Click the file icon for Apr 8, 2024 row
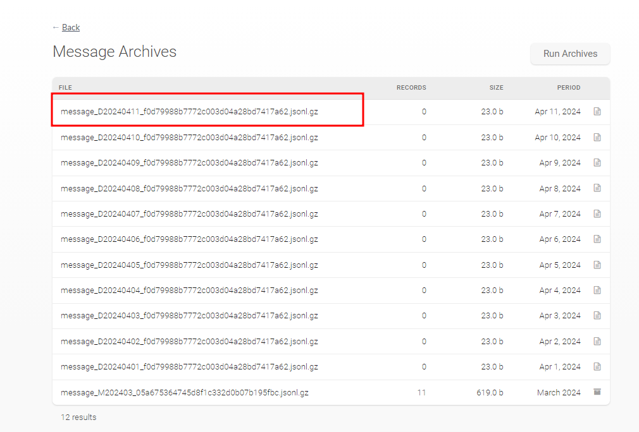Screen dimensions: 639x432 597,188
